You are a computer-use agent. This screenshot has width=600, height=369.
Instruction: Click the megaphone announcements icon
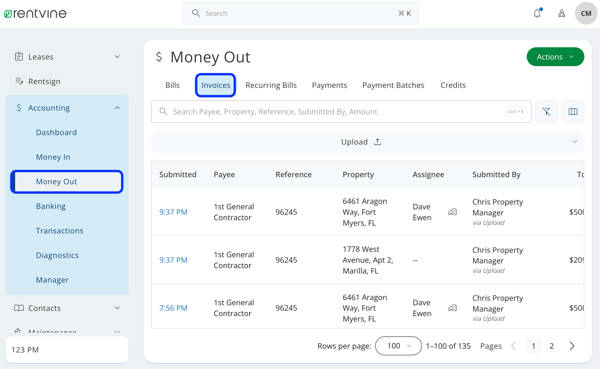click(x=562, y=13)
